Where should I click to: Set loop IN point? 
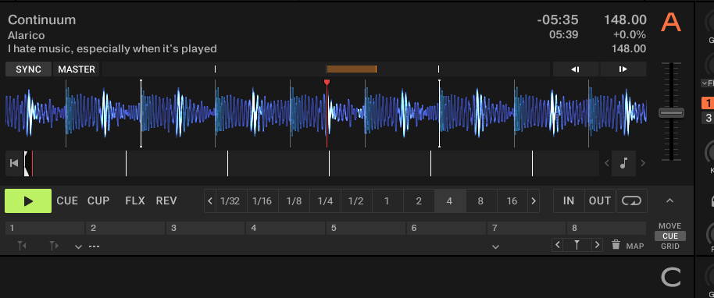click(569, 201)
